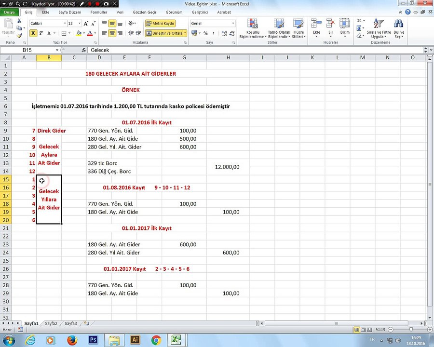Open the Birleştir ve Ortala dropdown arrow
Screen dimensions: 434x347
(185, 33)
